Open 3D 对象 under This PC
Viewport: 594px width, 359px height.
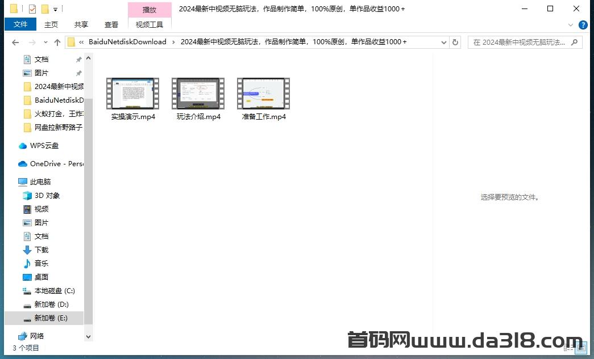coord(47,195)
